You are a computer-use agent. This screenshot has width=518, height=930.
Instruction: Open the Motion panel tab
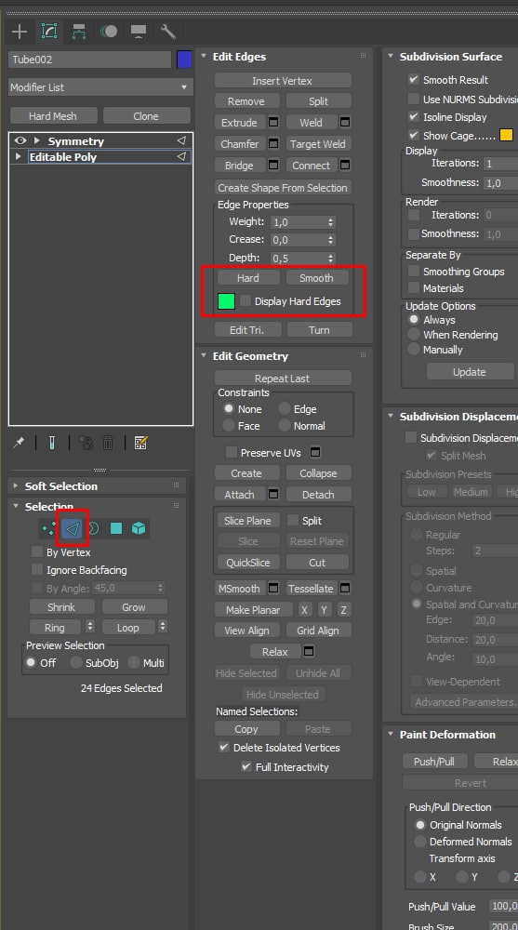tap(109, 32)
